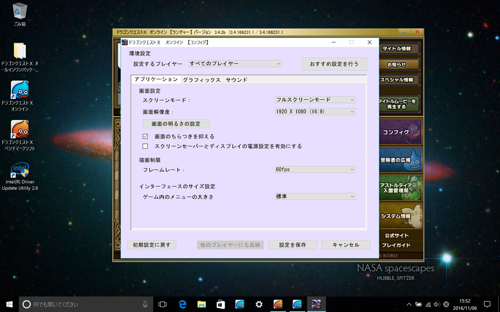
Task: Click the 冒険者の広場 banner in the launcher
Action: pyautogui.click(x=400, y=159)
